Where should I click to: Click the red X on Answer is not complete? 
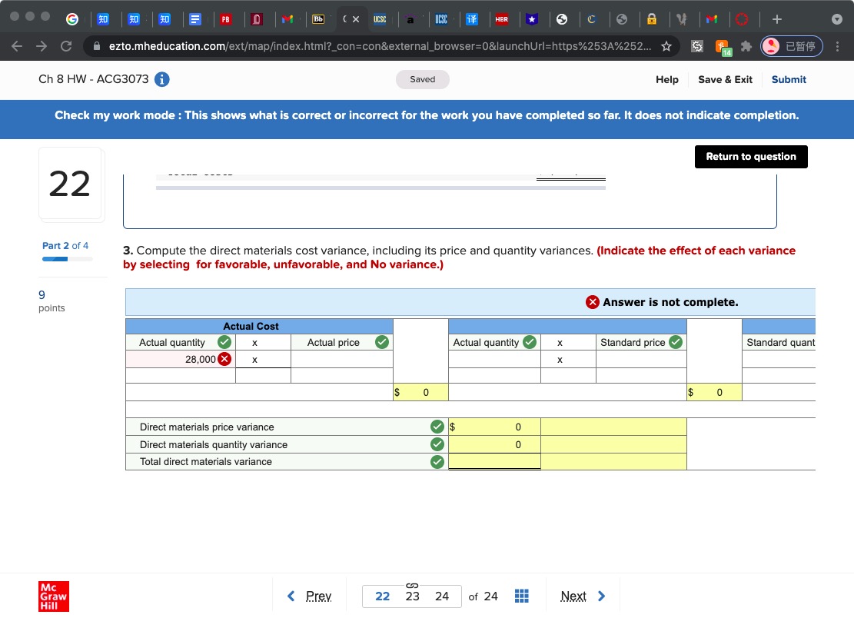[x=592, y=302]
